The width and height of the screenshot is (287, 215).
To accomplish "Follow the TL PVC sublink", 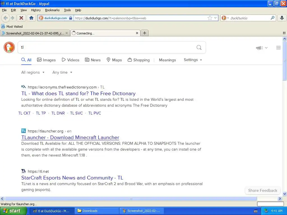I will [x=95, y=113].
